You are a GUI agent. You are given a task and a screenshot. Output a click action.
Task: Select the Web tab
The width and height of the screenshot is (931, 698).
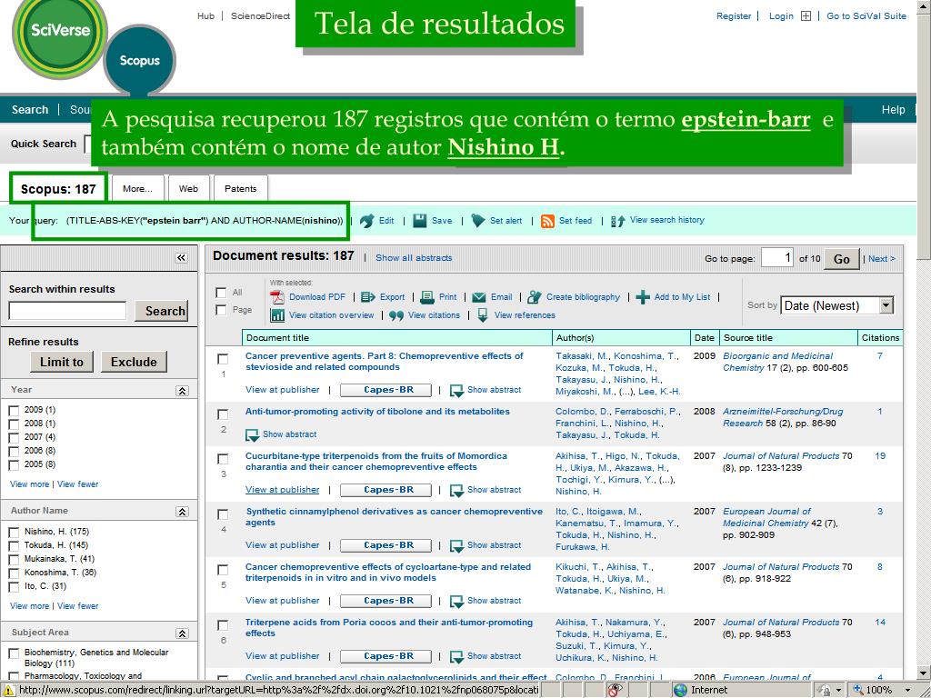tap(188, 189)
